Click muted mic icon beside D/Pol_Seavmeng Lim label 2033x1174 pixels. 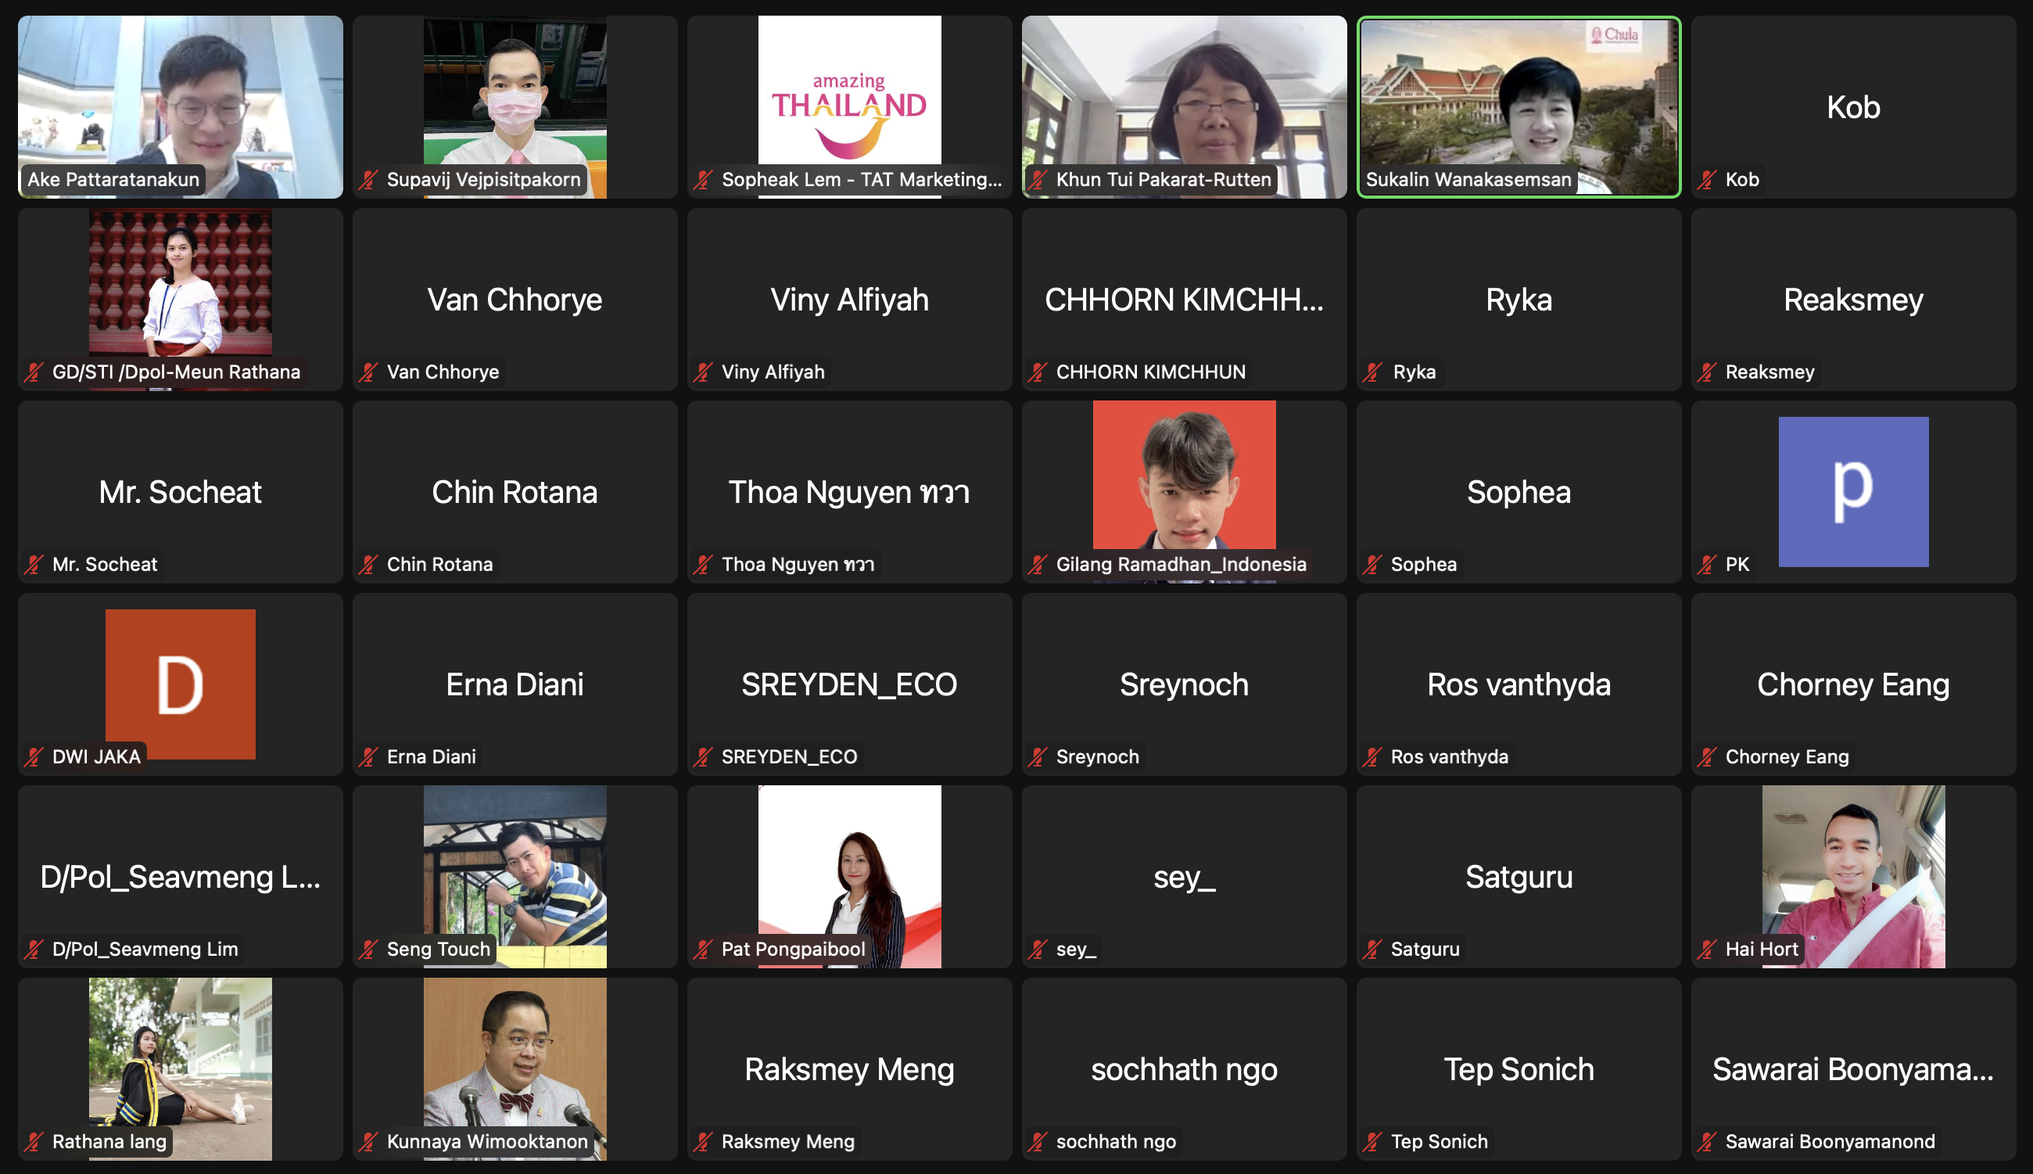(34, 949)
